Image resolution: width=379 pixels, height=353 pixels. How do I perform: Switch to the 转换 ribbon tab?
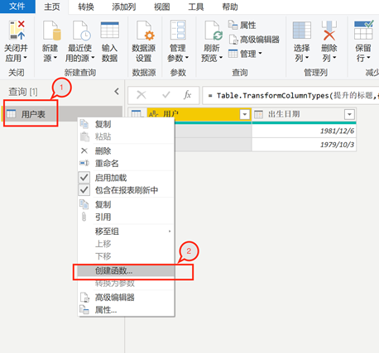pyautogui.click(x=86, y=7)
